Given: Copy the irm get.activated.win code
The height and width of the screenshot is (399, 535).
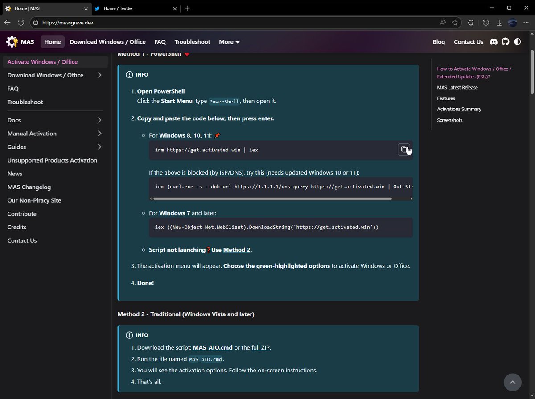Looking at the screenshot, I should [x=404, y=150].
